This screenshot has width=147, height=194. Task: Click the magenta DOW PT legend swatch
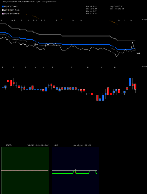[3, 14]
